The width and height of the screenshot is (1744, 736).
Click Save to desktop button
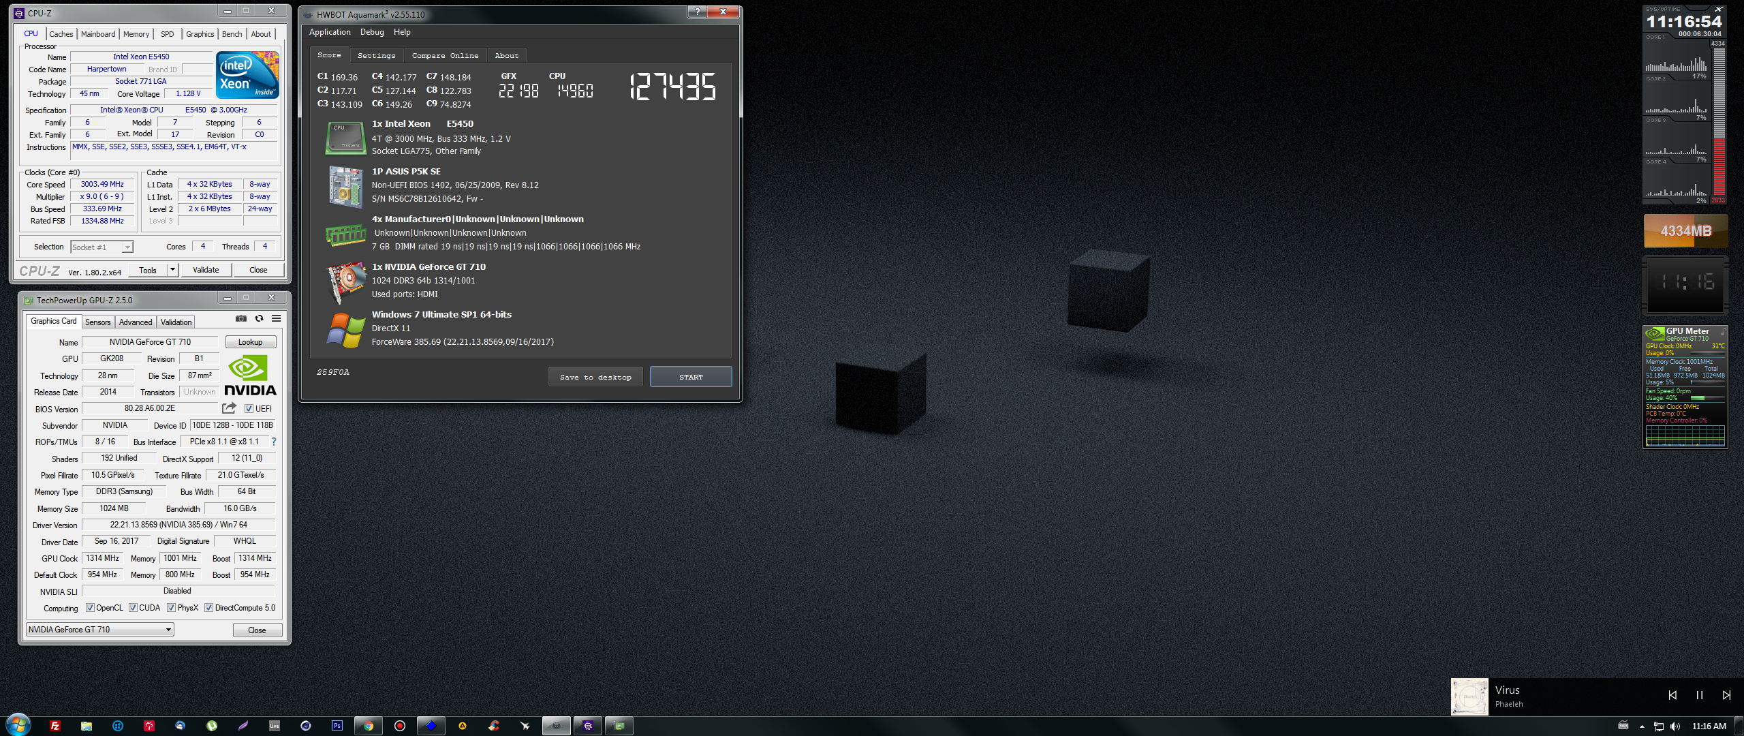coord(595,377)
